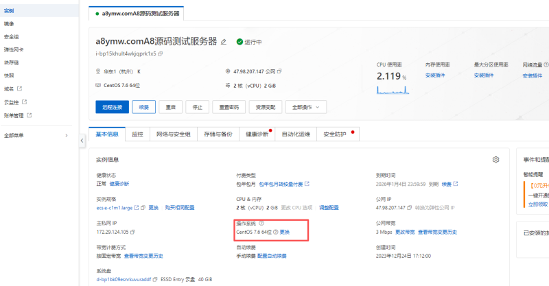The width and height of the screenshot is (549, 286).
Task: Show help beside CentOS 7.6 64位 value
Action: pos(276,232)
